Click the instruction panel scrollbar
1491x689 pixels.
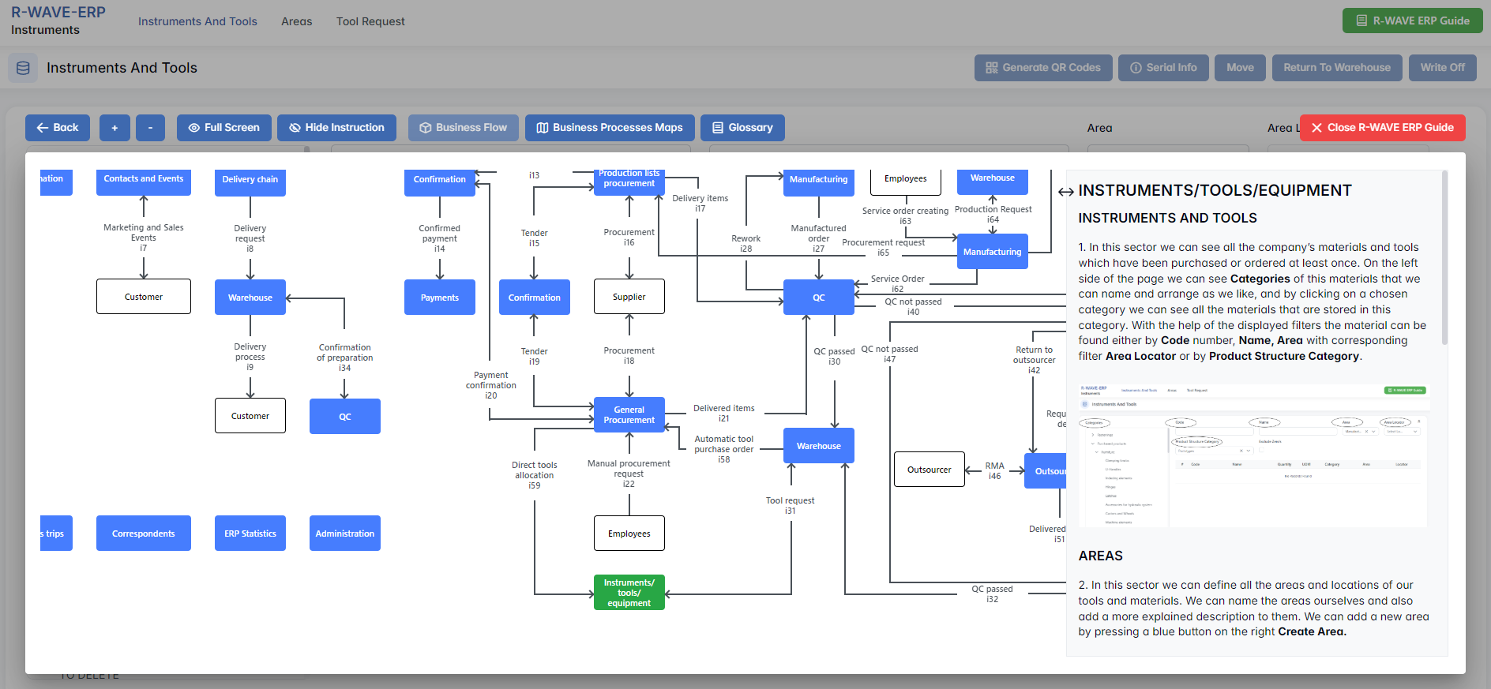coord(1444,260)
